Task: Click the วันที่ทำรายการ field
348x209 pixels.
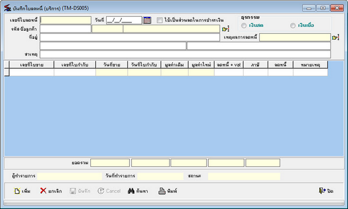Action: click(161, 176)
